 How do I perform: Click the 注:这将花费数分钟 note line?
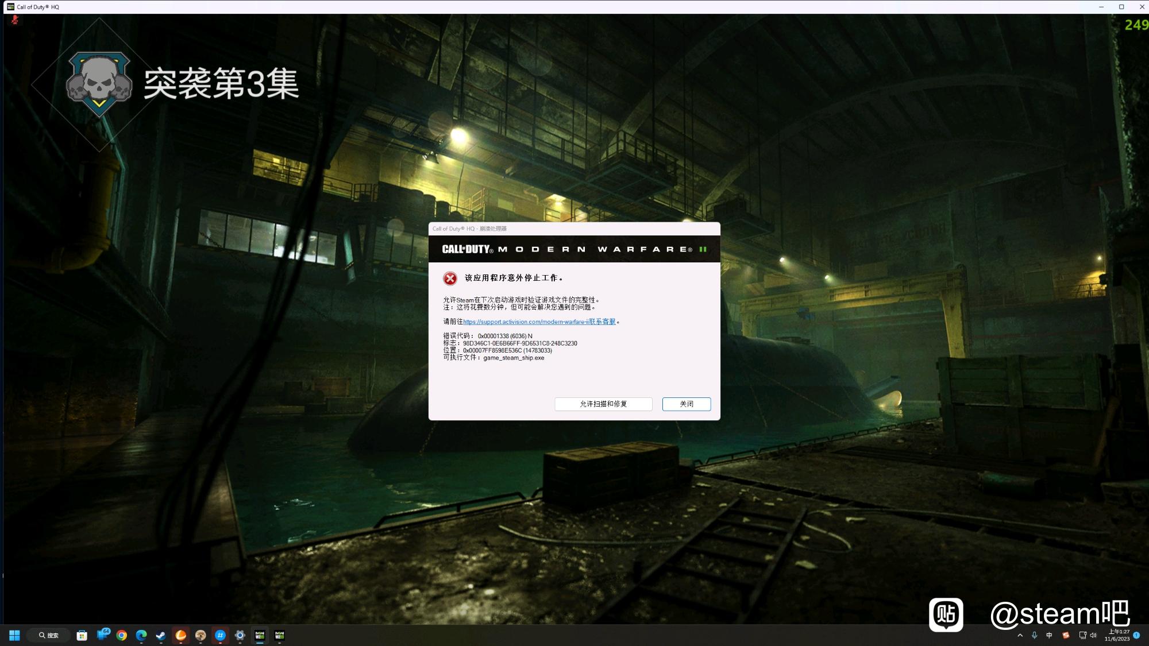(519, 307)
